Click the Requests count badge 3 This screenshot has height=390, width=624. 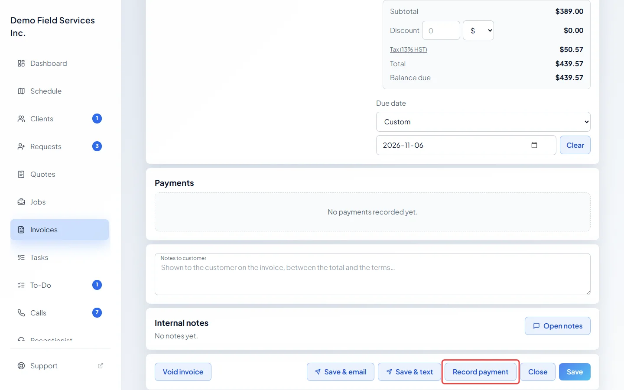click(97, 146)
